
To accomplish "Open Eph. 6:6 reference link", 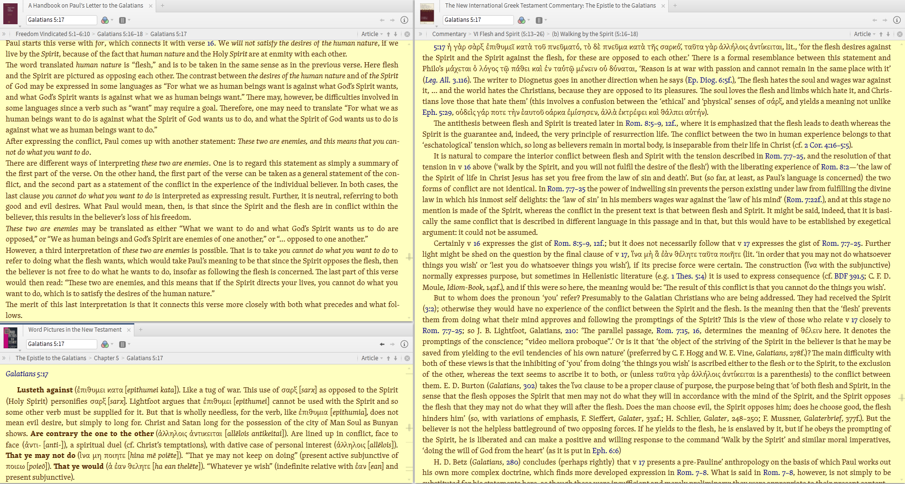I will [606, 451].
